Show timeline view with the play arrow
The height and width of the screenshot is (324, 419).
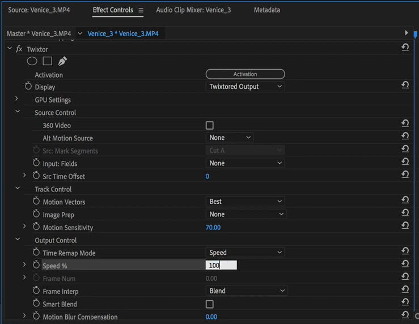point(407,32)
